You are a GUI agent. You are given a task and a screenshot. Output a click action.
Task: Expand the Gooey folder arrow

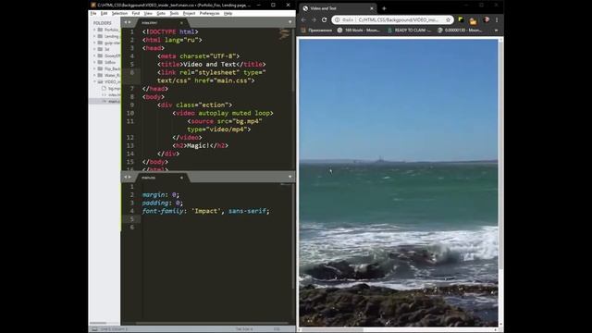pos(94,55)
